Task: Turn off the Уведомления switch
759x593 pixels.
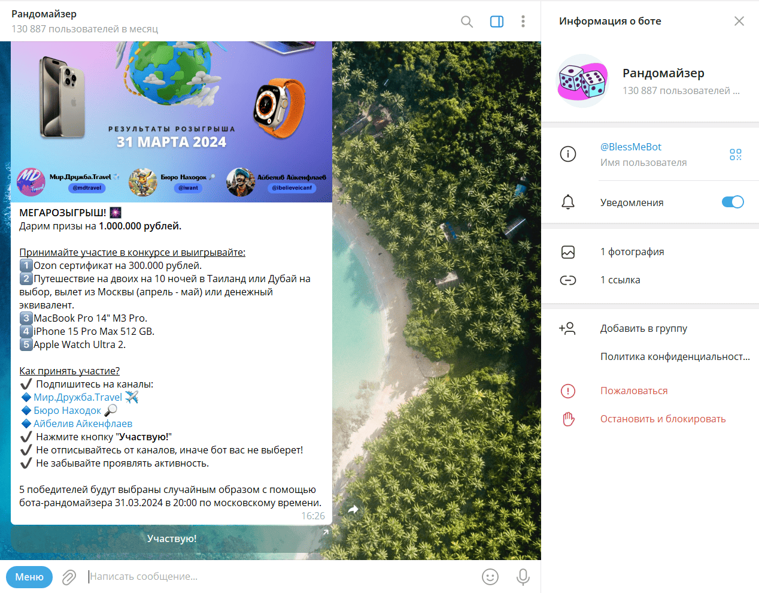Action: coord(733,202)
